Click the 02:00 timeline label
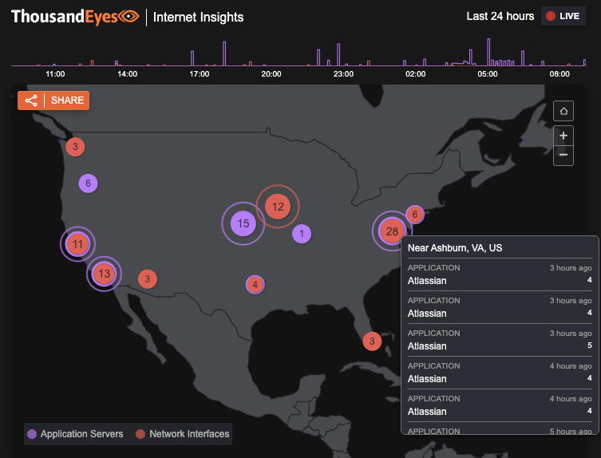Viewport: 601px width, 458px height. (416, 74)
